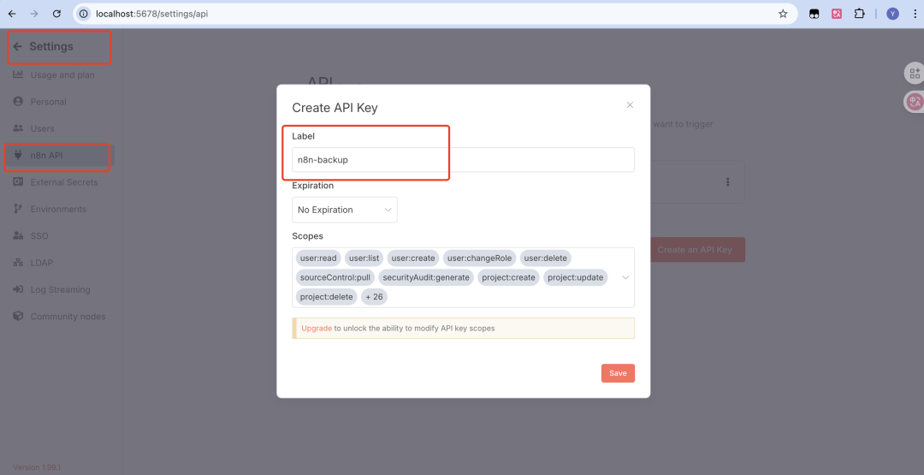Viewport: 924px width, 475px height.
Task: Open Log Streaming settings
Action: pyautogui.click(x=60, y=289)
